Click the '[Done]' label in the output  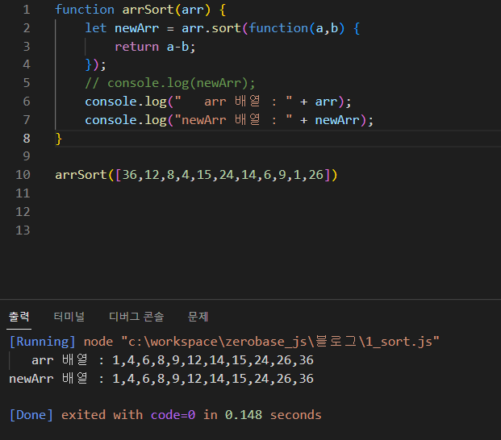point(31,415)
